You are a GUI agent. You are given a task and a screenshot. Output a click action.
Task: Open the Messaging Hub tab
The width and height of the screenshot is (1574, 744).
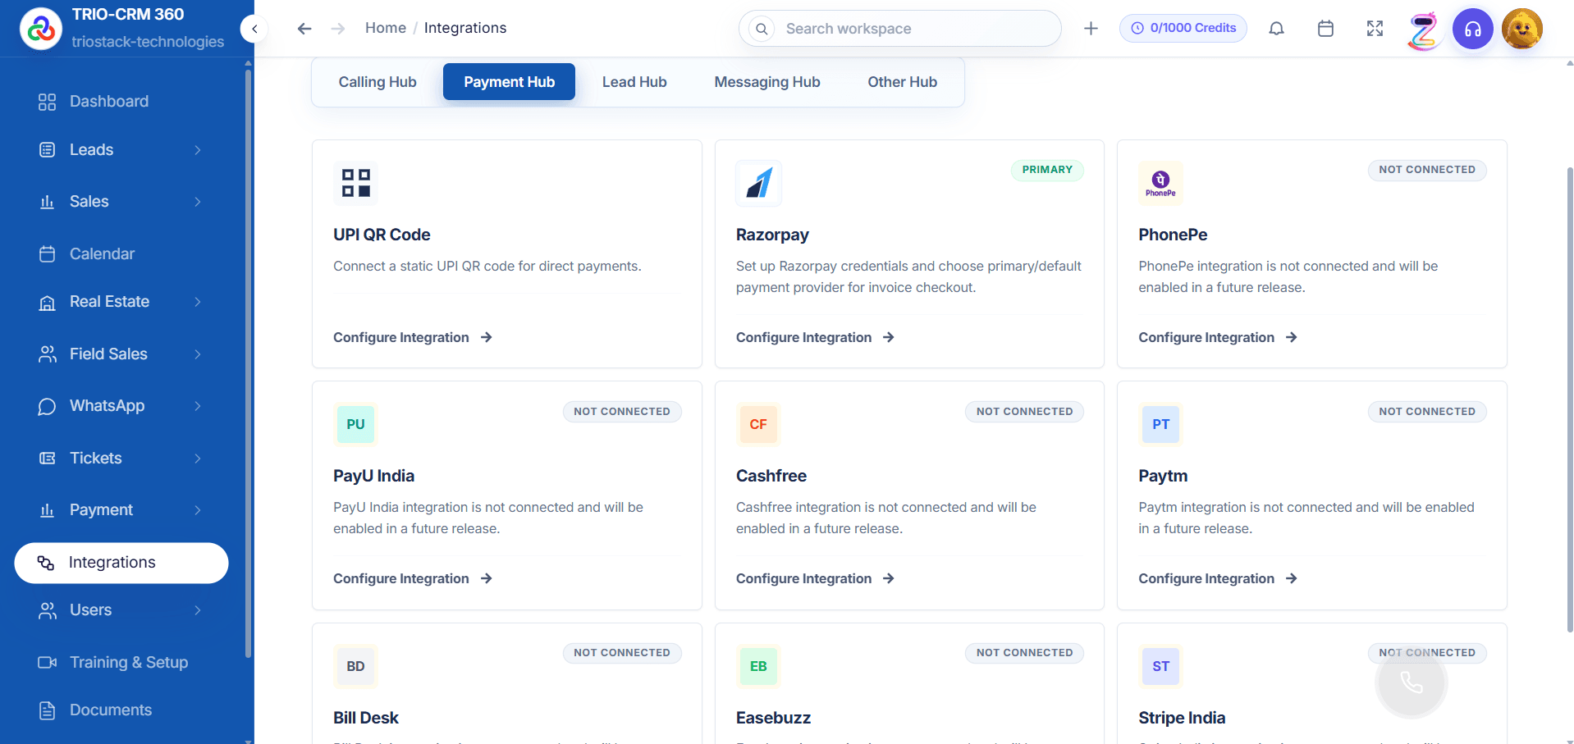[767, 82]
